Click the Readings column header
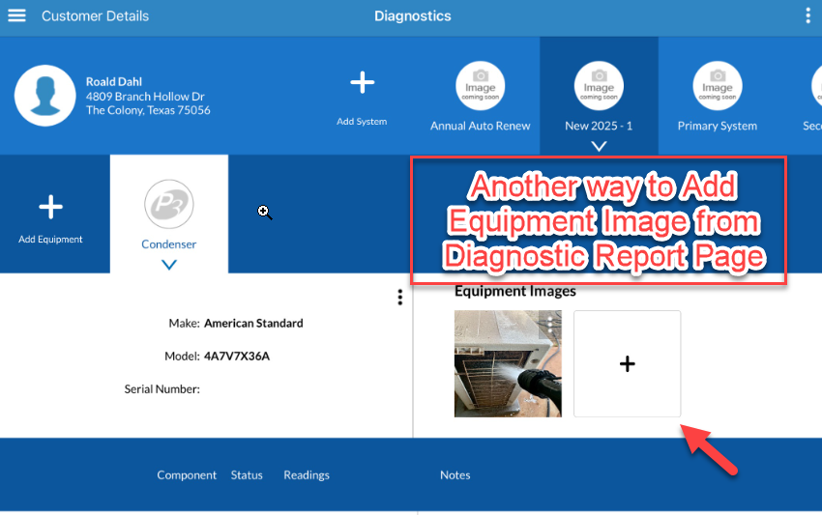The height and width of the screenshot is (515, 822). (x=306, y=475)
